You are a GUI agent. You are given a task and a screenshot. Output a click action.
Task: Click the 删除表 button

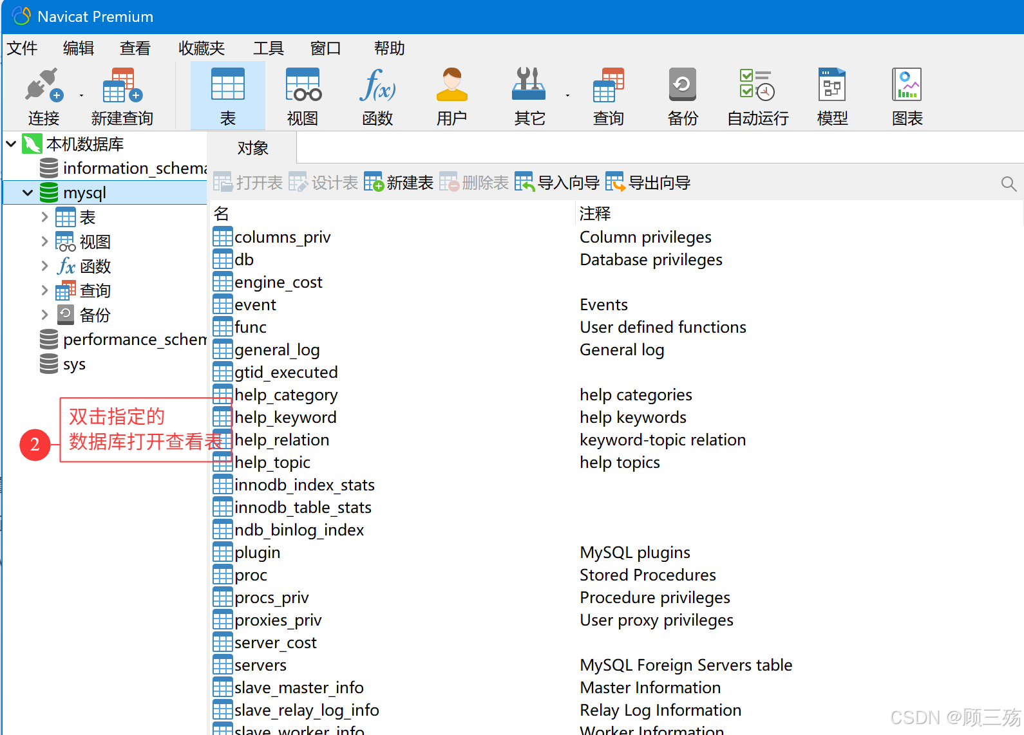click(474, 183)
